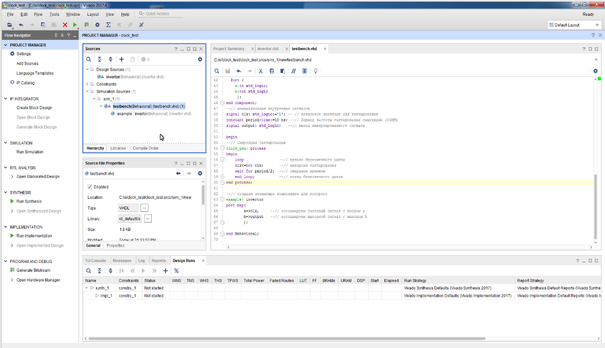Switch to the Project Summary tab
605x348 pixels.
point(229,49)
